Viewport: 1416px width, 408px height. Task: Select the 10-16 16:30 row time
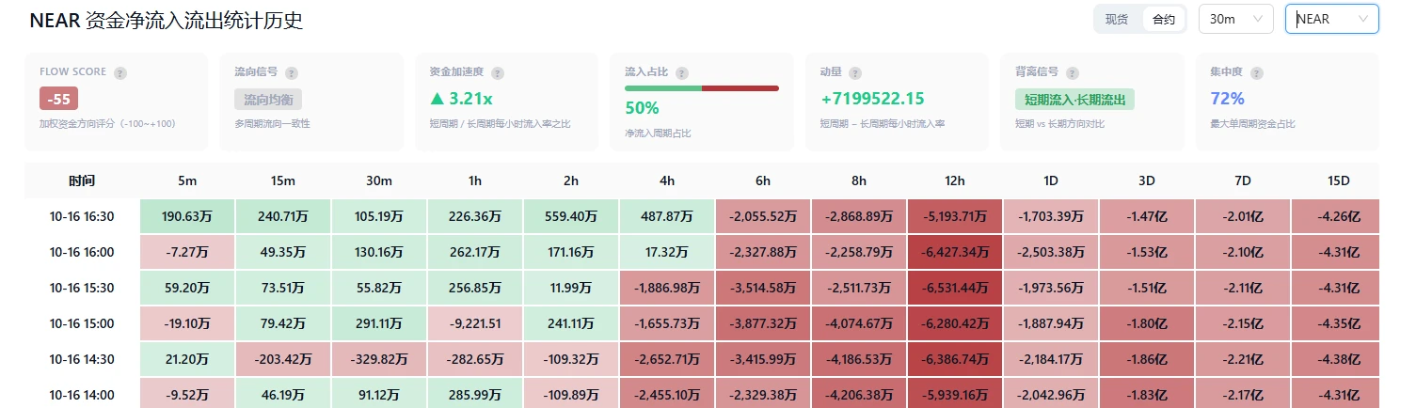coord(82,216)
